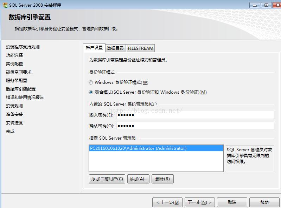281x208 pixels.
Task: Click 安装规则 step in sidebar
Action: coord(14,106)
